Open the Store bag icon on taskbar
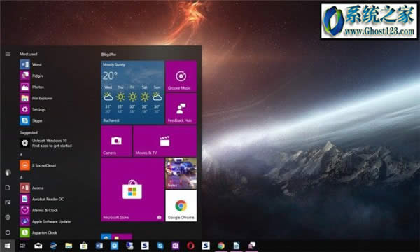 pyautogui.click(x=84, y=246)
